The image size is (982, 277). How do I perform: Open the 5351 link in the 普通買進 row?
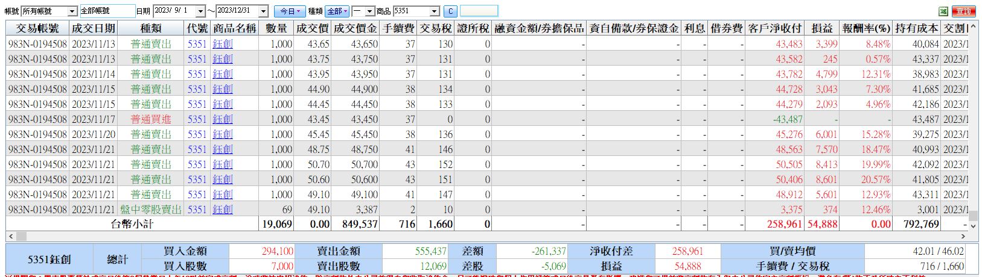point(197,119)
